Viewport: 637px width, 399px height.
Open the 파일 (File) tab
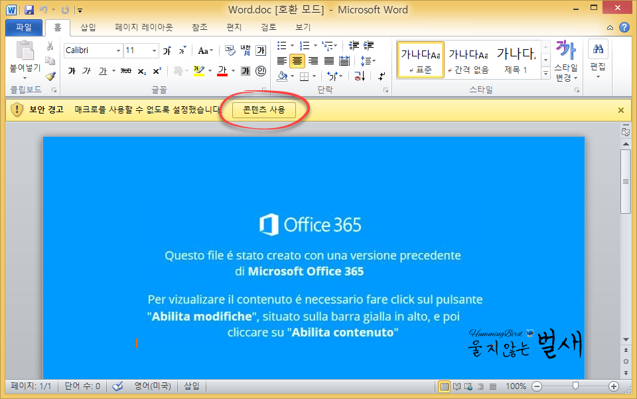point(24,27)
